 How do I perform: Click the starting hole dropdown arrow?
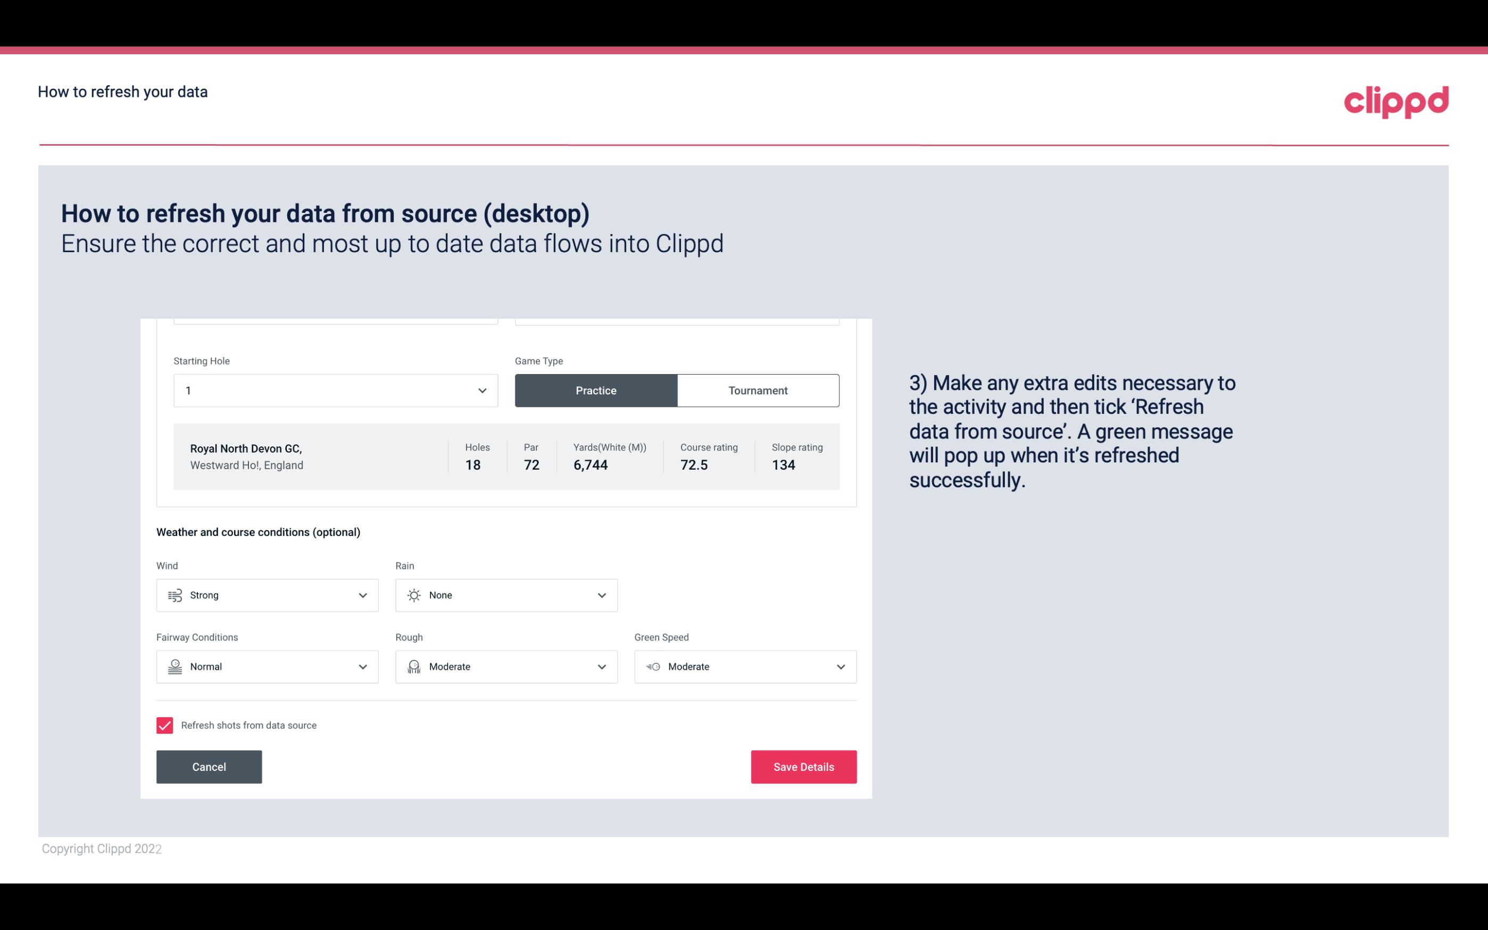coord(481,390)
